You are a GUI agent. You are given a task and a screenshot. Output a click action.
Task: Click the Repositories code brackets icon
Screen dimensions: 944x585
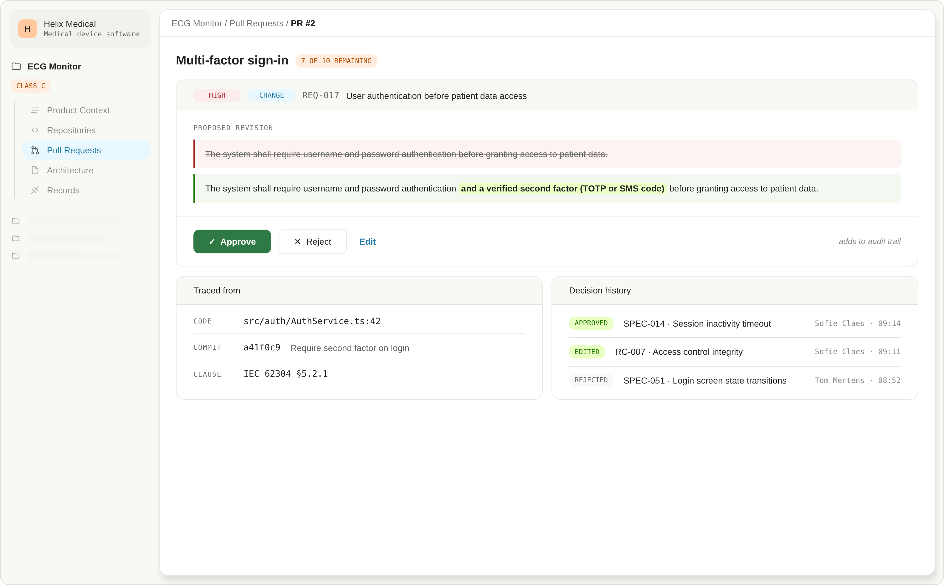tap(35, 130)
